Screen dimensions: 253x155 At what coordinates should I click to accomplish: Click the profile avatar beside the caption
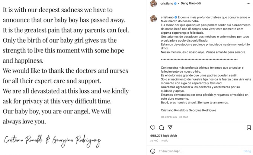153,19
